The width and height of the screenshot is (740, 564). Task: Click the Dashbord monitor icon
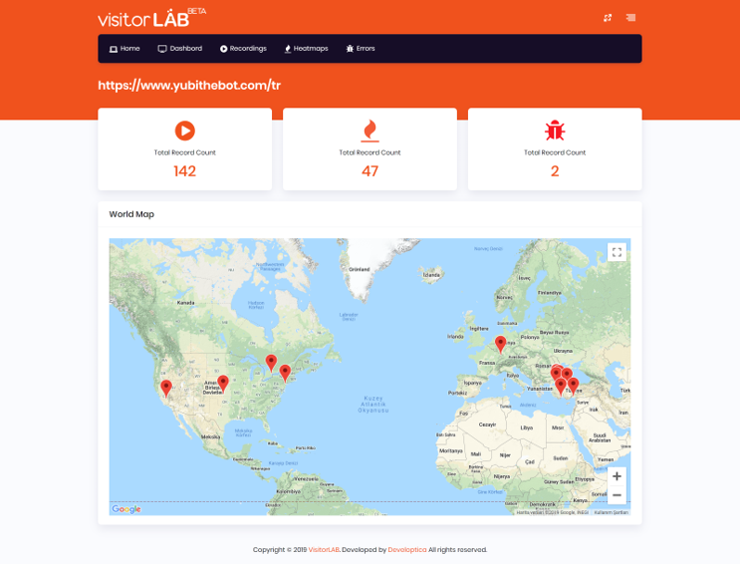[x=162, y=49]
